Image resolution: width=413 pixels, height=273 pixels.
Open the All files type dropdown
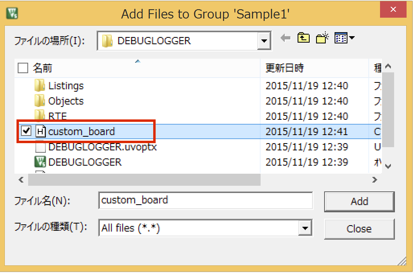305,228
